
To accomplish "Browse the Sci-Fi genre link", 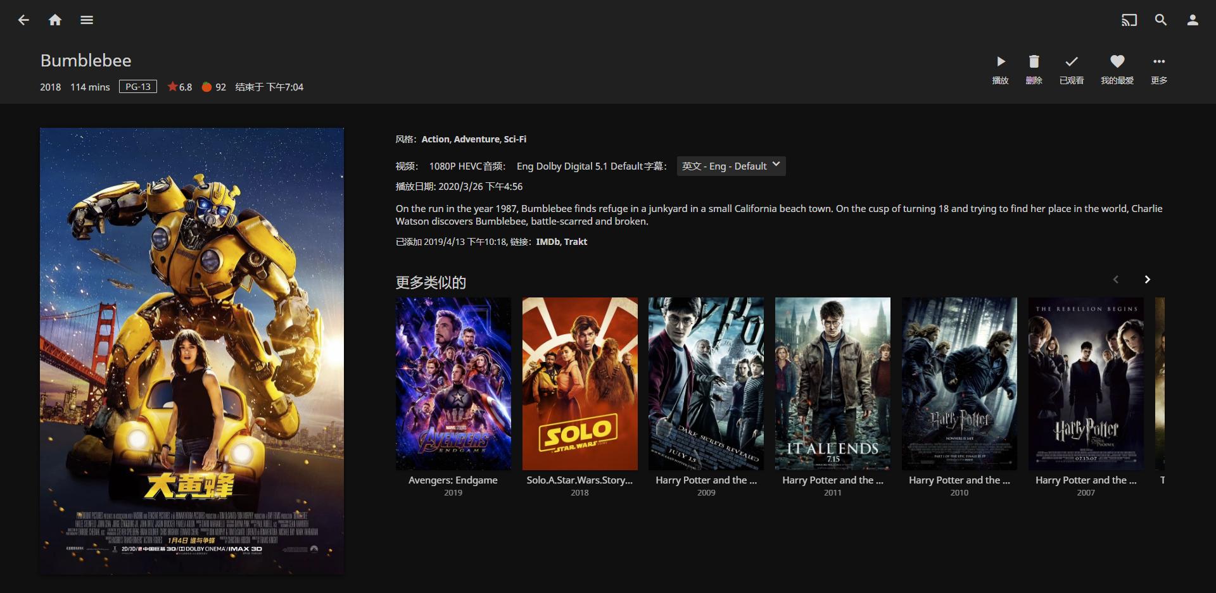I will pos(515,139).
